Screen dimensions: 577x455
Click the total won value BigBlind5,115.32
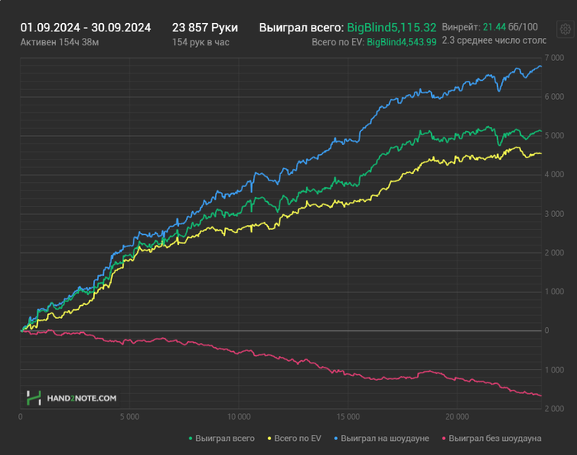[392, 27]
